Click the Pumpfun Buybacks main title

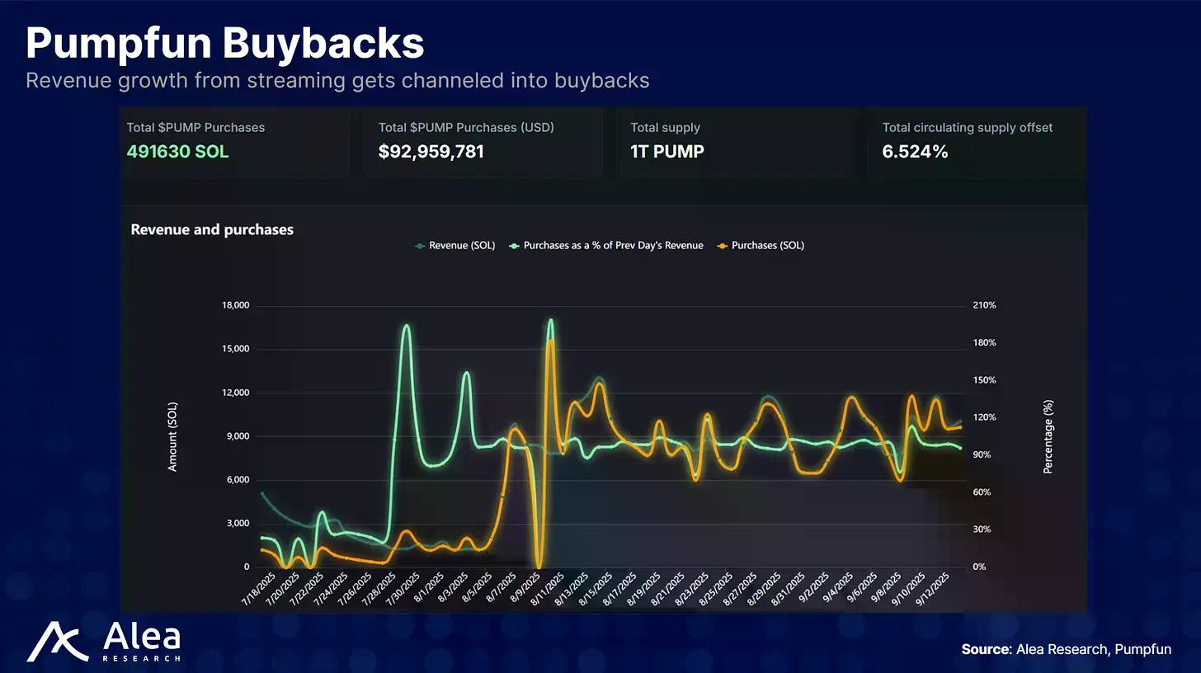click(224, 43)
